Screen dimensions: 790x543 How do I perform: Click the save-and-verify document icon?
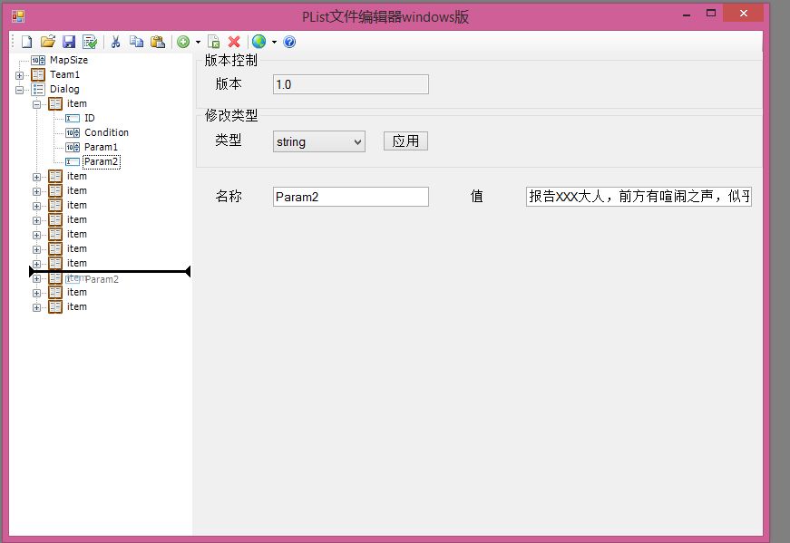[x=89, y=41]
